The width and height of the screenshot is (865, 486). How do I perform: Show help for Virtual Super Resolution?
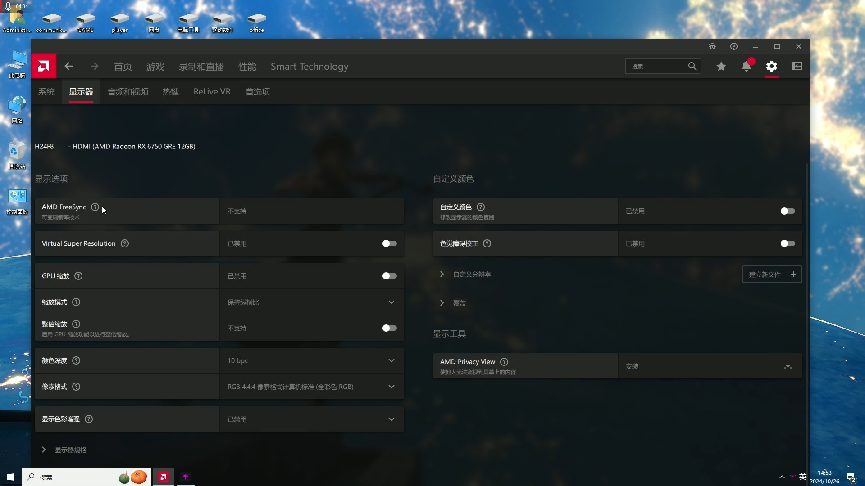tap(125, 243)
